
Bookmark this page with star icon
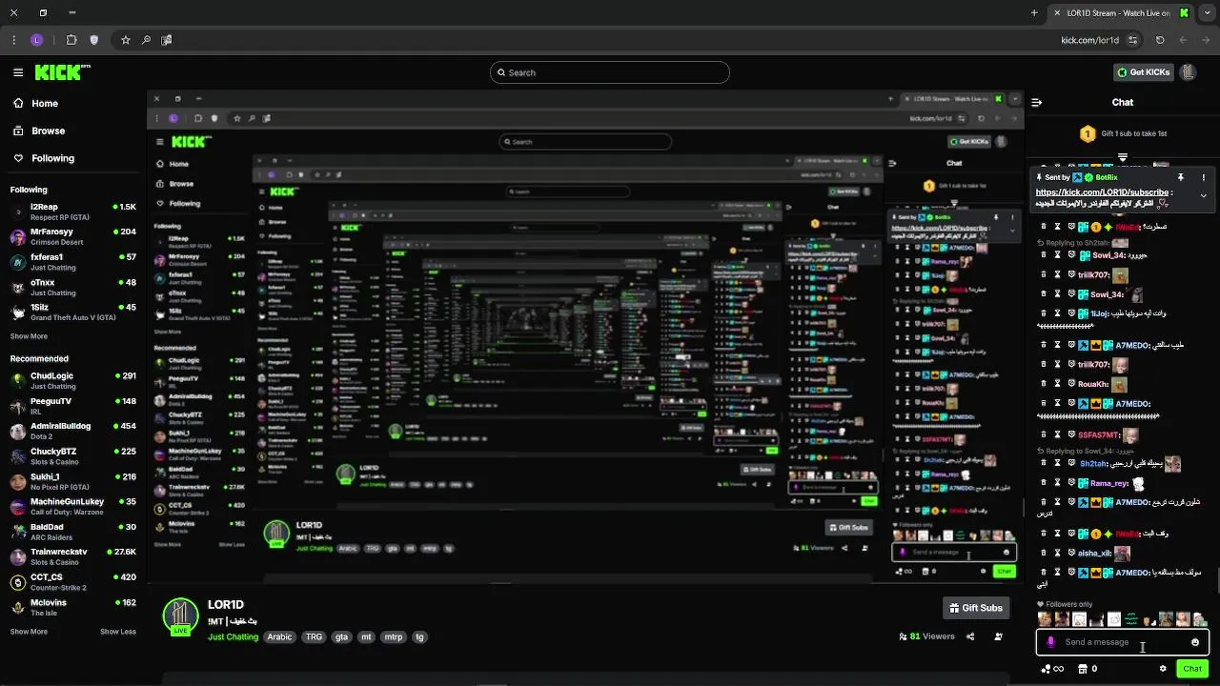click(x=125, y=40)
